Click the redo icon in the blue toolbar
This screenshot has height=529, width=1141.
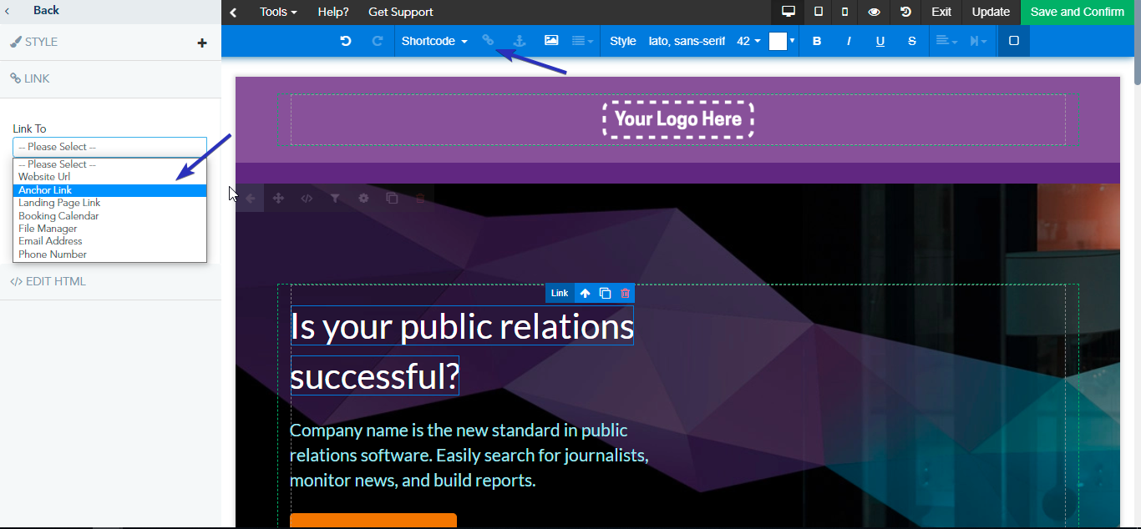tap(377, 41)
